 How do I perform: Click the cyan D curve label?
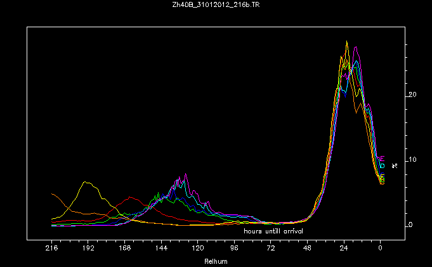pyautogui.click(x=382, y=166)
